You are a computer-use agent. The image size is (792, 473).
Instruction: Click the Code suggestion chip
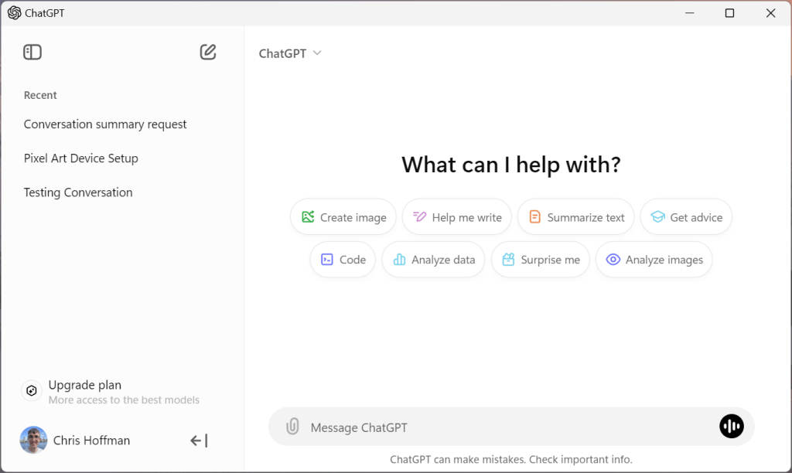click(x=343, y=260)
